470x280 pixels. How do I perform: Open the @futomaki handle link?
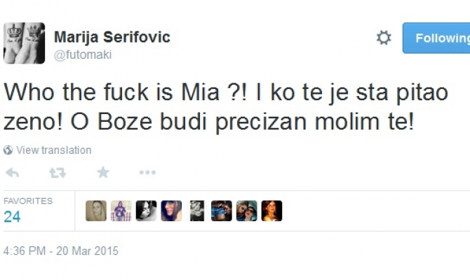(x=82, y=55)
